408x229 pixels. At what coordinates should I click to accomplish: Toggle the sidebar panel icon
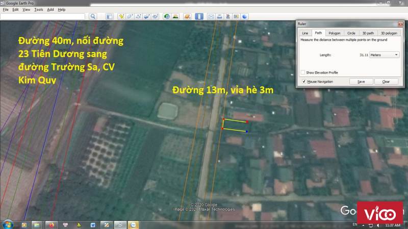(x=109, y=16)
